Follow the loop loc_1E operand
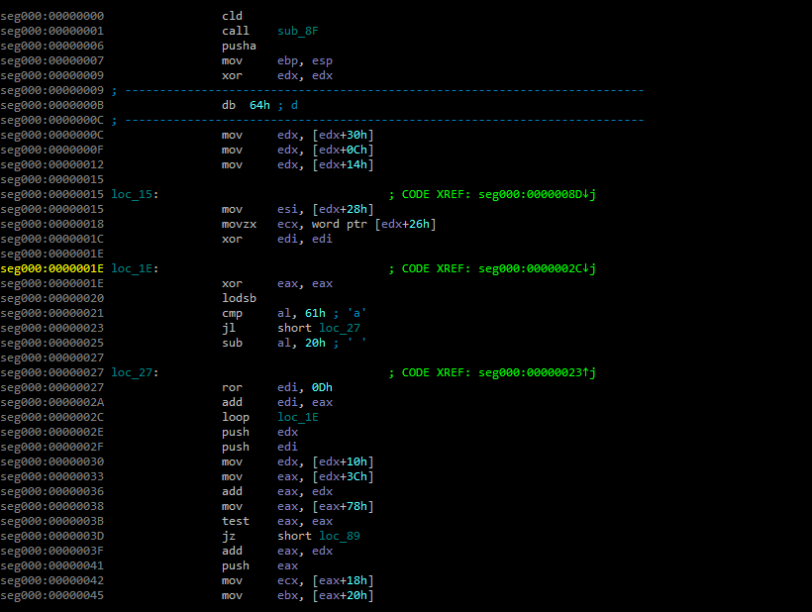 (298, 417)
